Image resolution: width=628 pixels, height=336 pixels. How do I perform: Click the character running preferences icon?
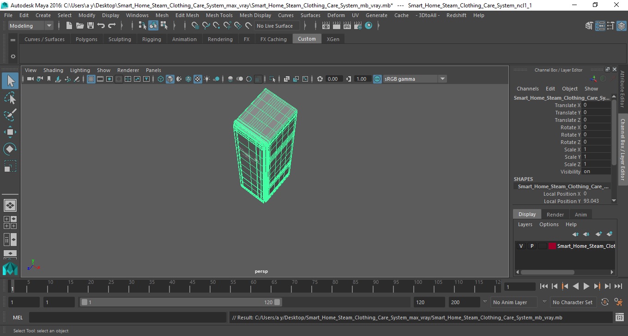pyautogui.click(x=619, y=302)
